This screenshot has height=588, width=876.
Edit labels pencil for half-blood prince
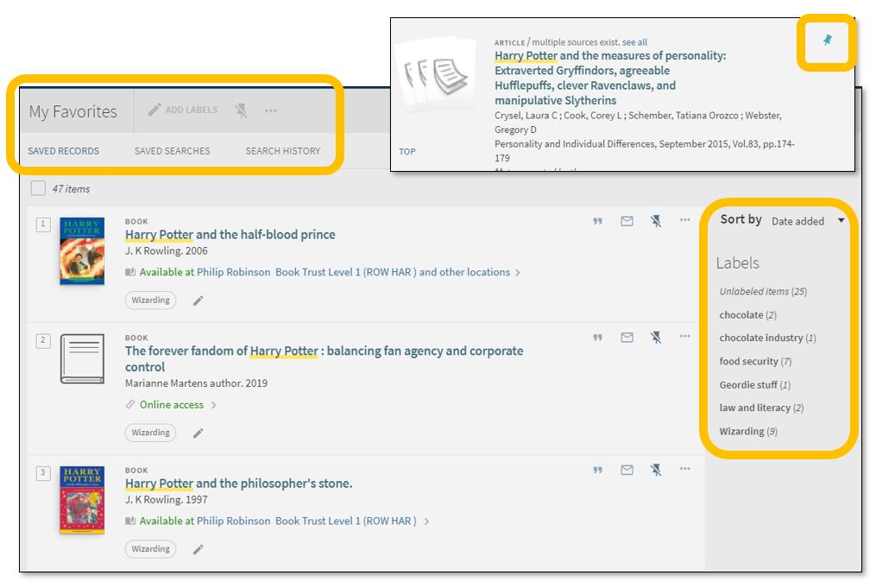(x=198, y=300)
